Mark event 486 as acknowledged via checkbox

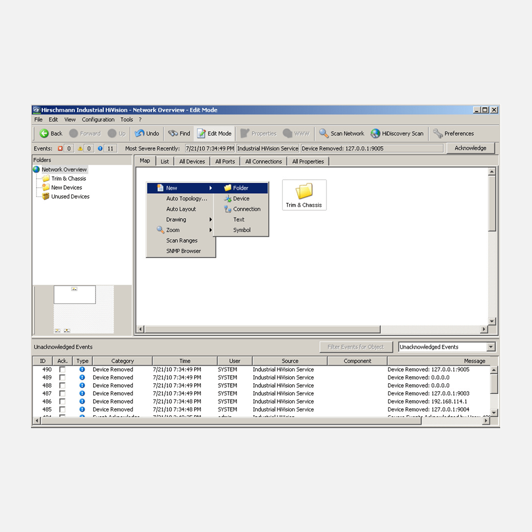pos(62,401)
